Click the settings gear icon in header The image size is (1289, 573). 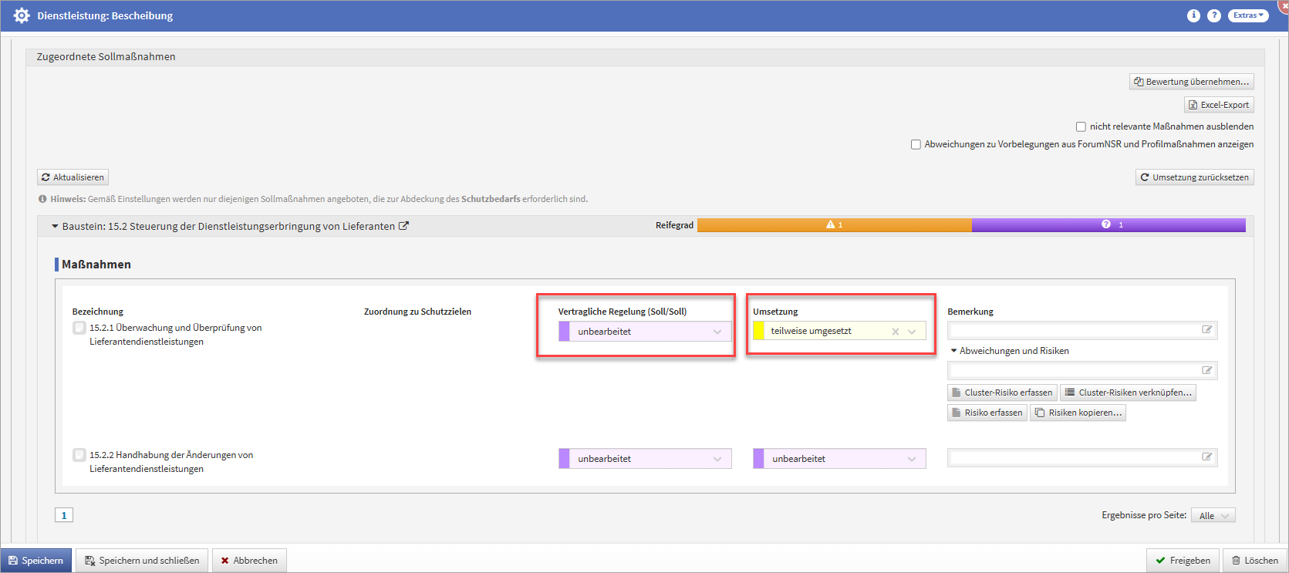[21, 15]
